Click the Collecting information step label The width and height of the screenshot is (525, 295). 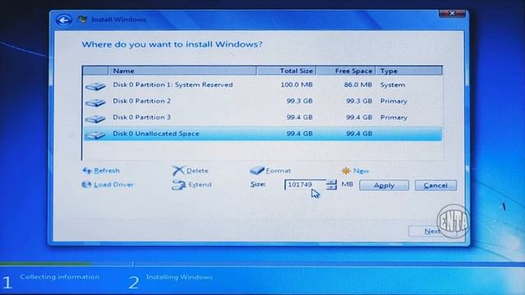60,277
